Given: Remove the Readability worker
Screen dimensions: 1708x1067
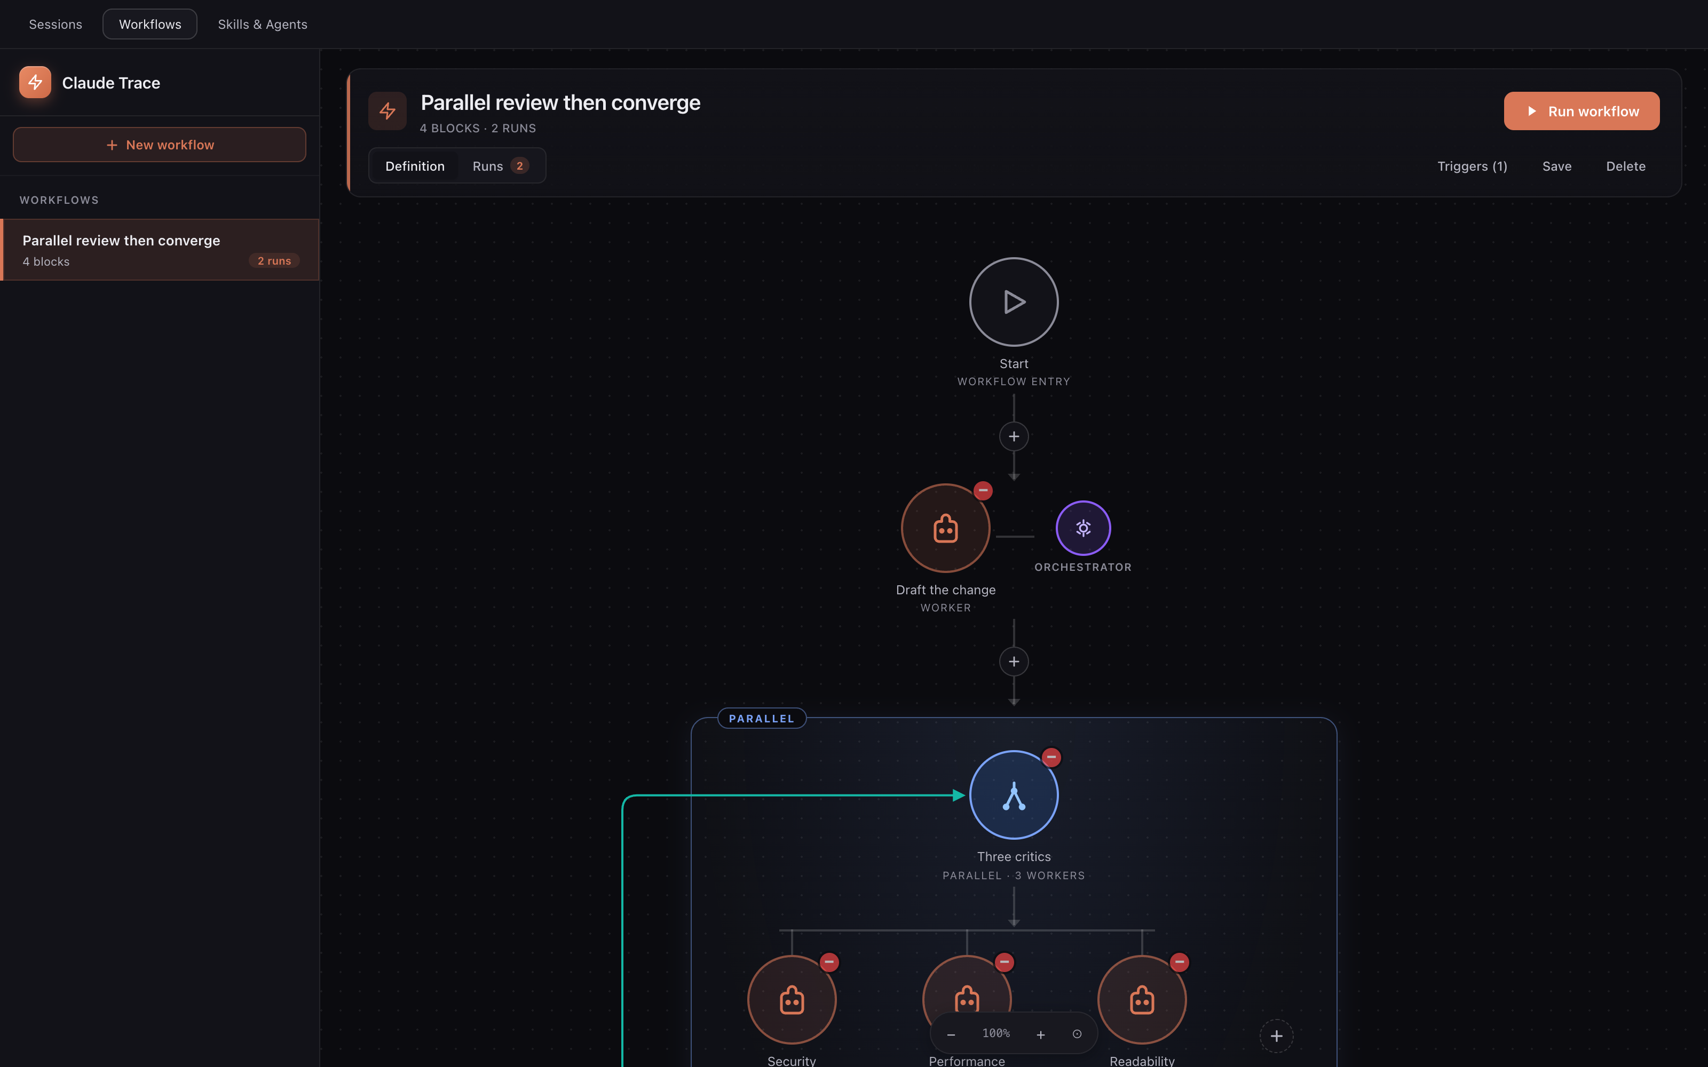Looking at the screenshot, I should pos(1179,962).
